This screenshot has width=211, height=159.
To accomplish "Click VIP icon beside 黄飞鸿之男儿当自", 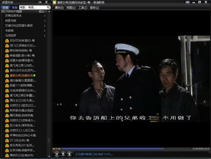I will (x=7, y=66).
